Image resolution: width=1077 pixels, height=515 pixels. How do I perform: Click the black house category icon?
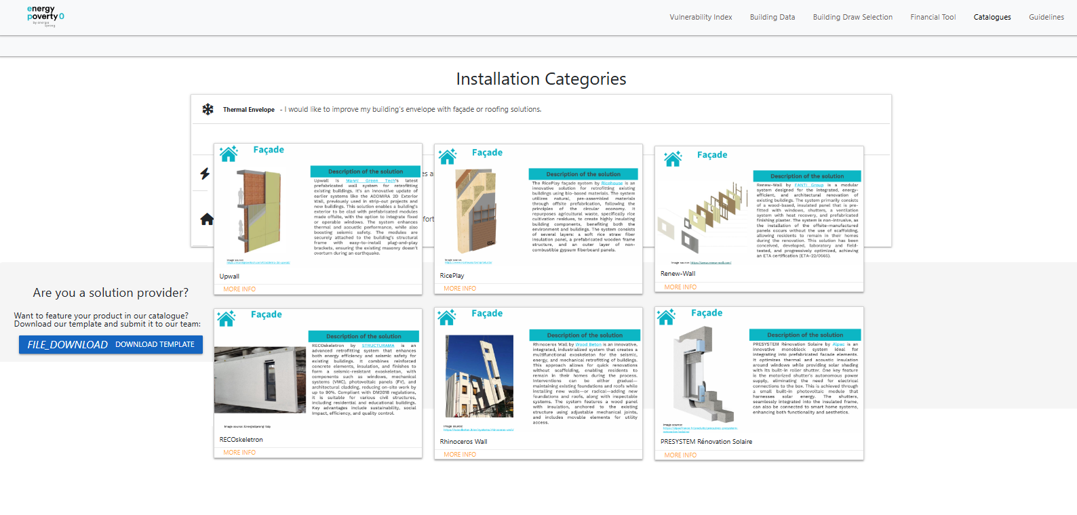[207, 219]
